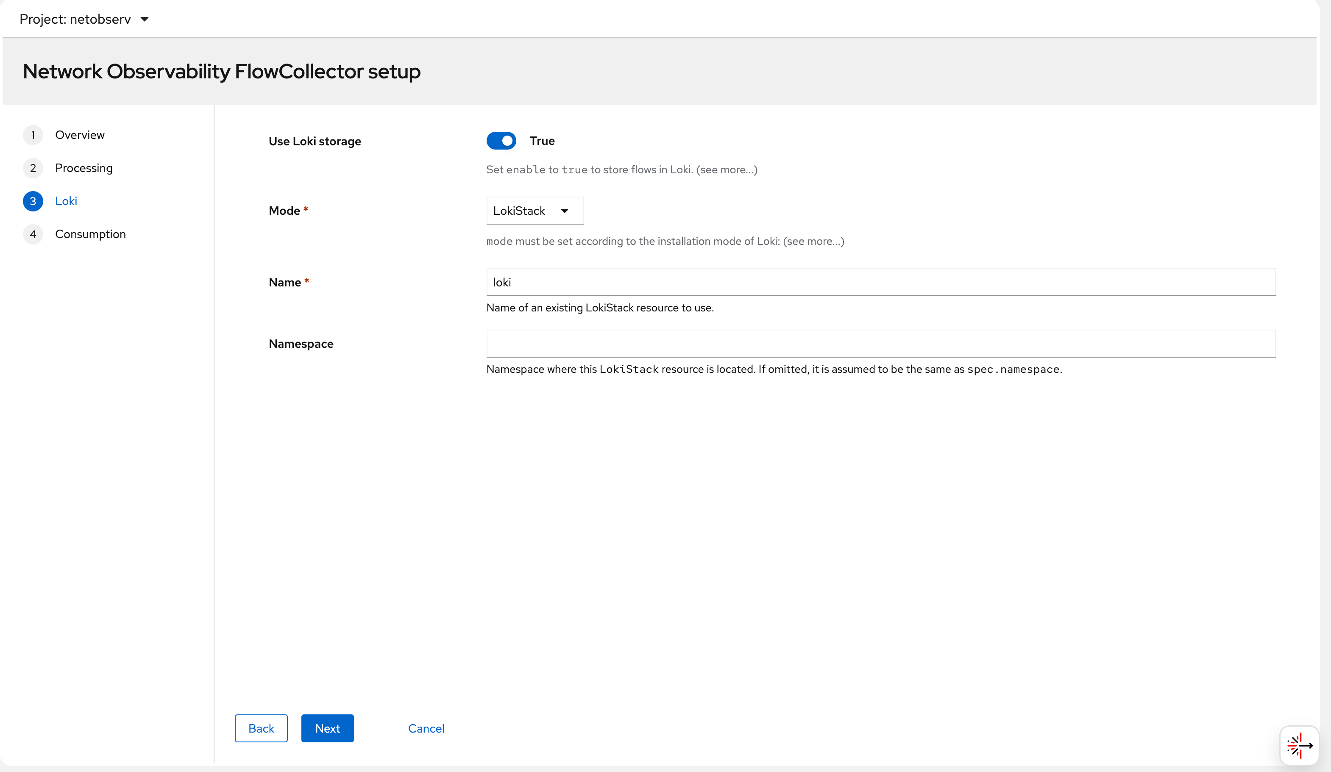Screen dimensions: 1331x772
Task: Click the step 2 number circle
Action: 33,168
